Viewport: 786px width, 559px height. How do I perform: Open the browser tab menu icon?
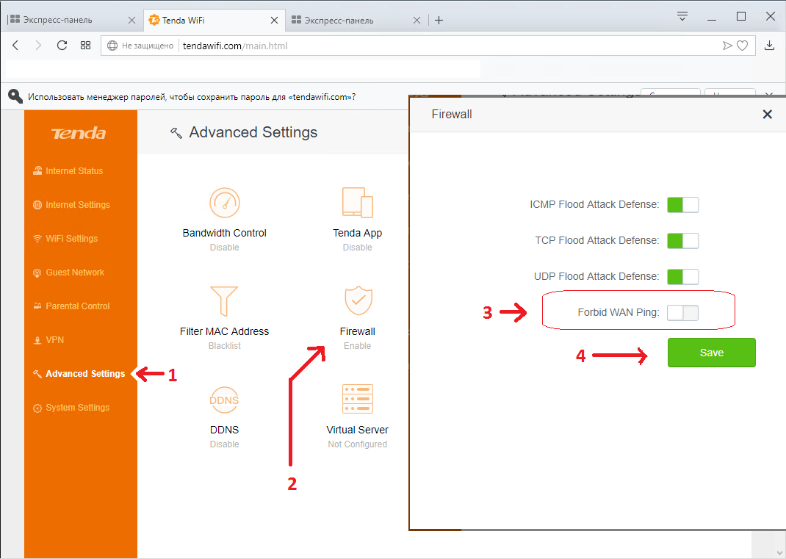point(682,16)
